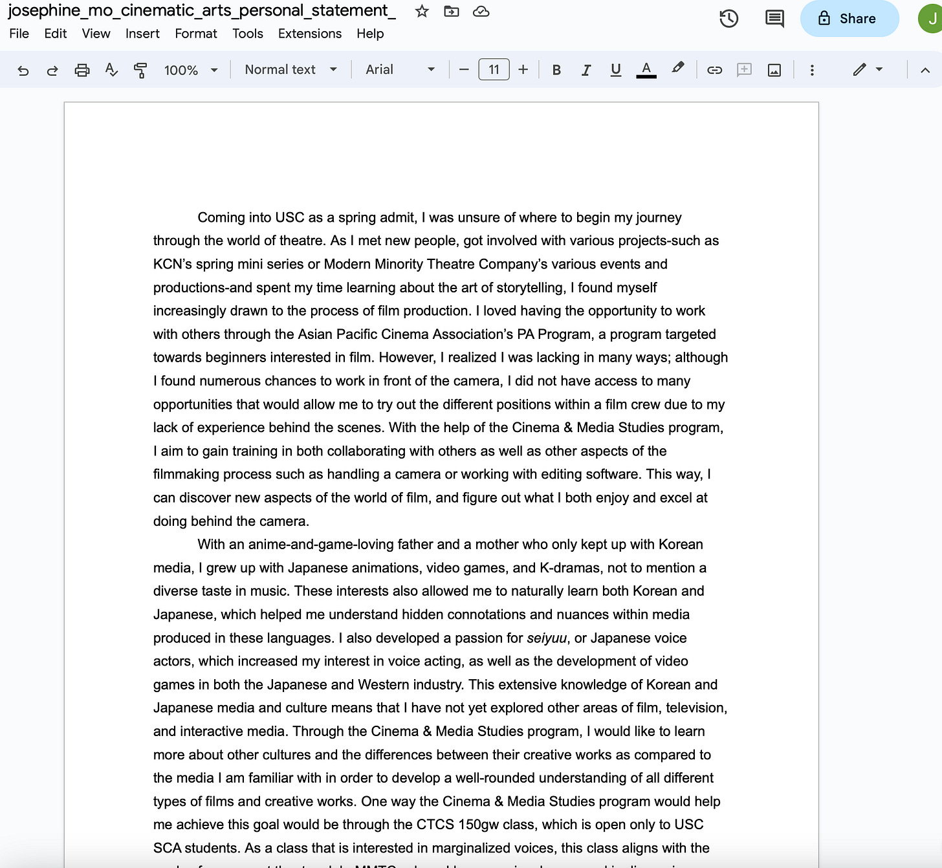Activate the Paint format roller icon
942x868 pixels.
coord(140,70)
